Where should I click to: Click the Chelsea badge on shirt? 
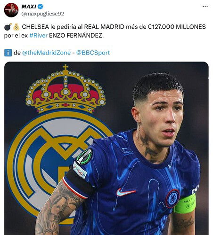click(173, 198)
